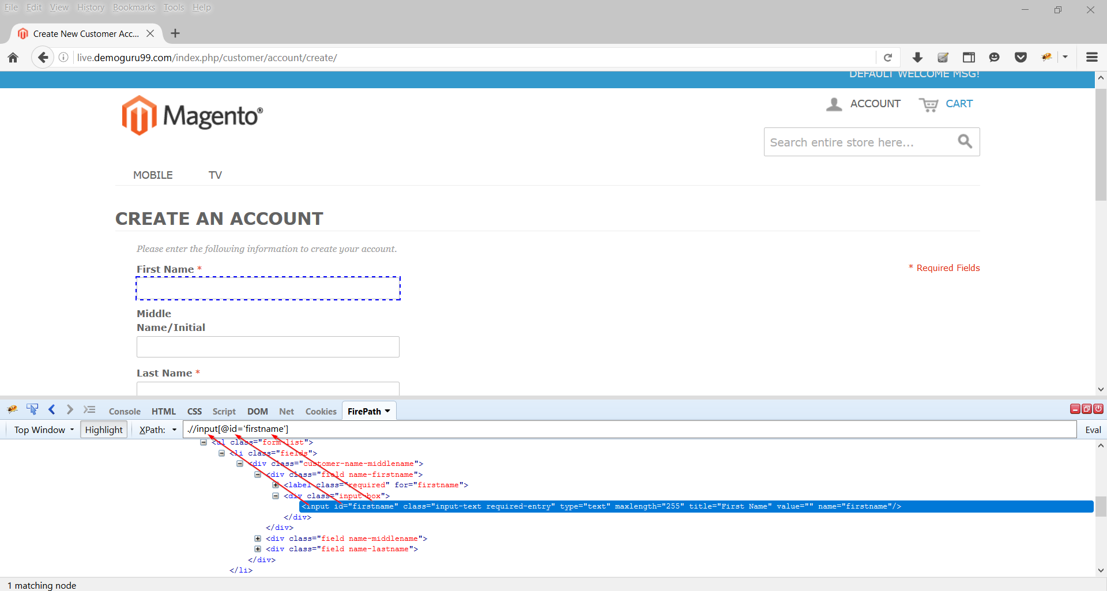Viewport: 1107px width, 591px height.
Task: Toggle the FirePath Highlight button
Action: (x=104, y=430)
